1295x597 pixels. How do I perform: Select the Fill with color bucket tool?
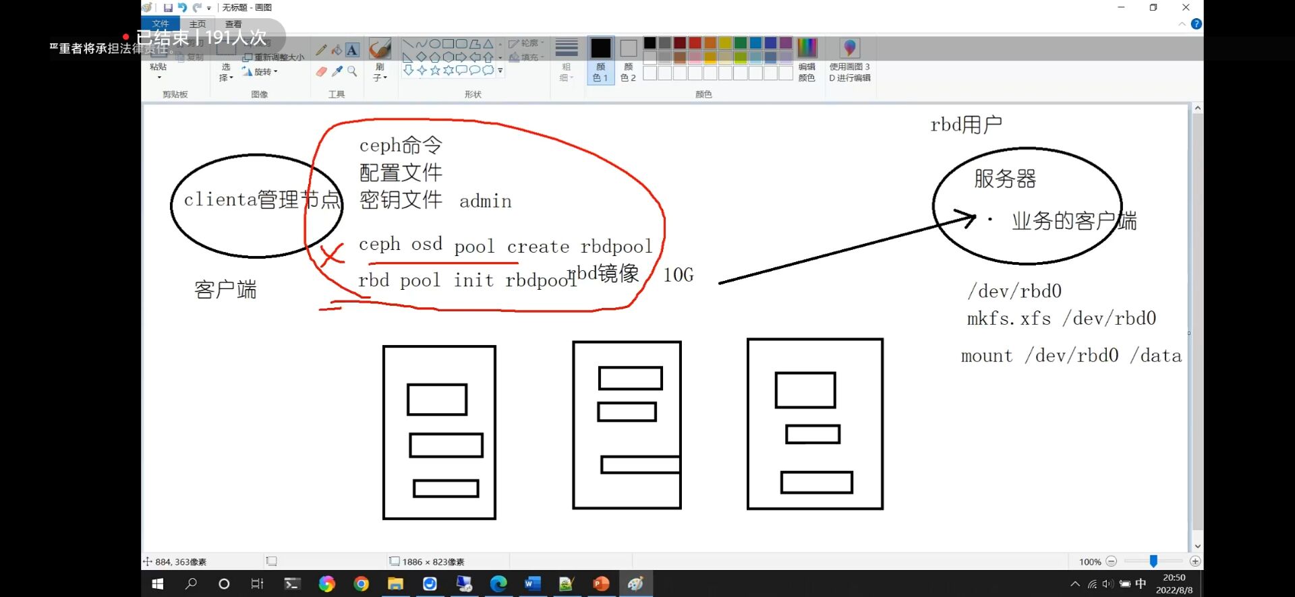[336, 50]
